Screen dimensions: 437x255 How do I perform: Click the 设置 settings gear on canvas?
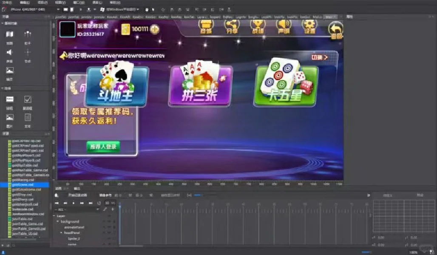tap(309, 27)
